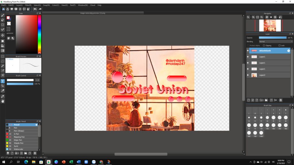Open Windows Start menu

pos(3,162)
